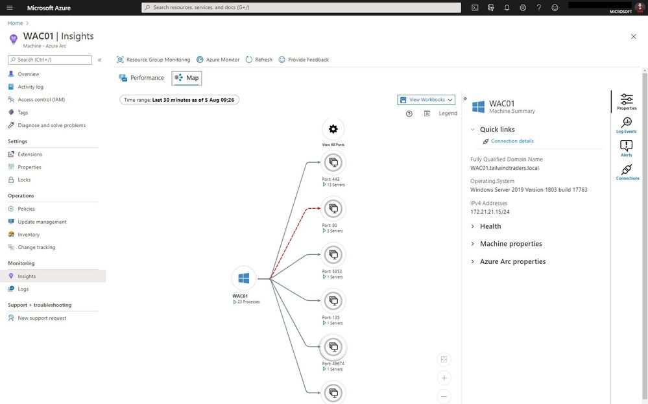Refresh the Insights view
Viewport: 648px width, 404px height.
[x=259, y=60]
